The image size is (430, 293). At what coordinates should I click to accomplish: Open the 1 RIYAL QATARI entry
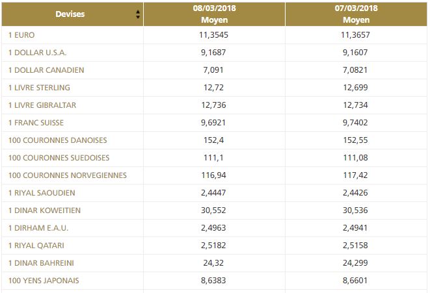[36, 246]
